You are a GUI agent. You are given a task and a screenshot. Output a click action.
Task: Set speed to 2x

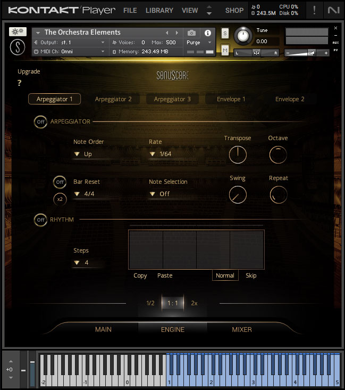click(x=194, y=303)
